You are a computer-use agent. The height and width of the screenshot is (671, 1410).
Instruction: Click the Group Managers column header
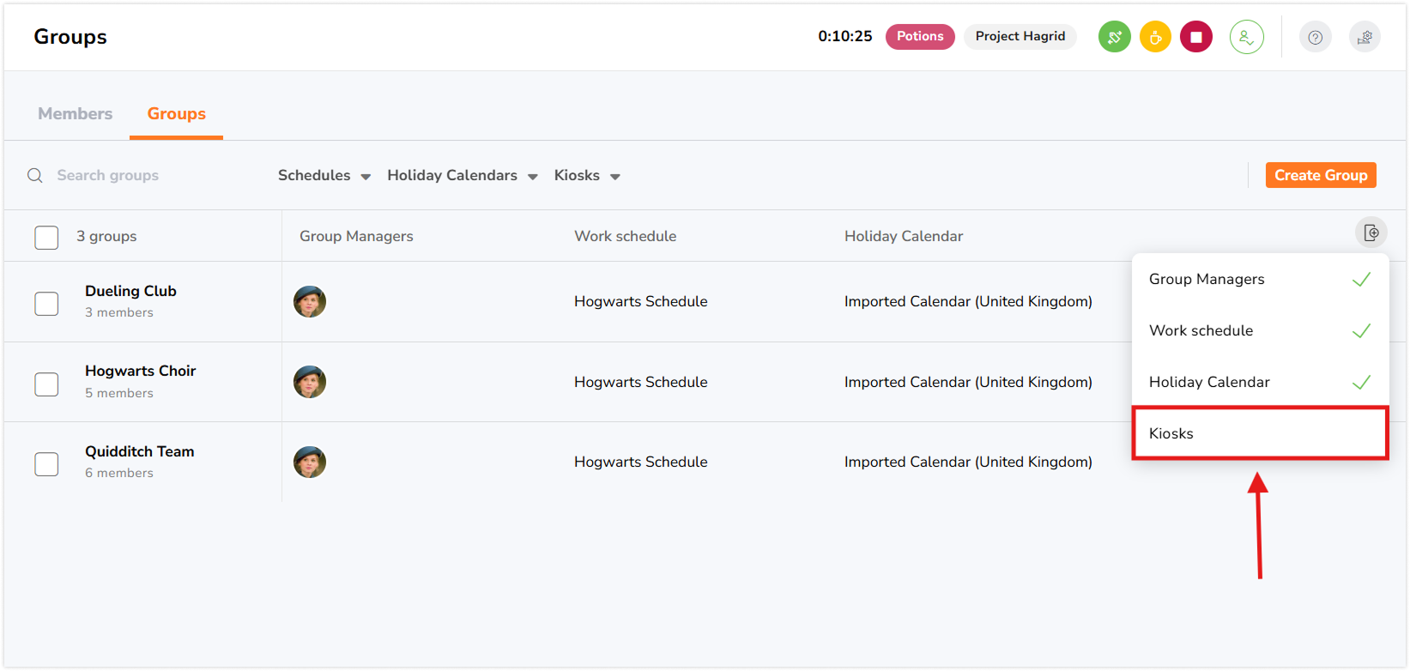click(x=356, y=236)
